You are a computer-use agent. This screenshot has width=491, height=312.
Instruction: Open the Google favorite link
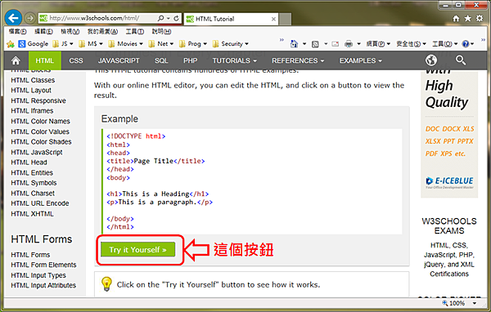pos(34,44)
